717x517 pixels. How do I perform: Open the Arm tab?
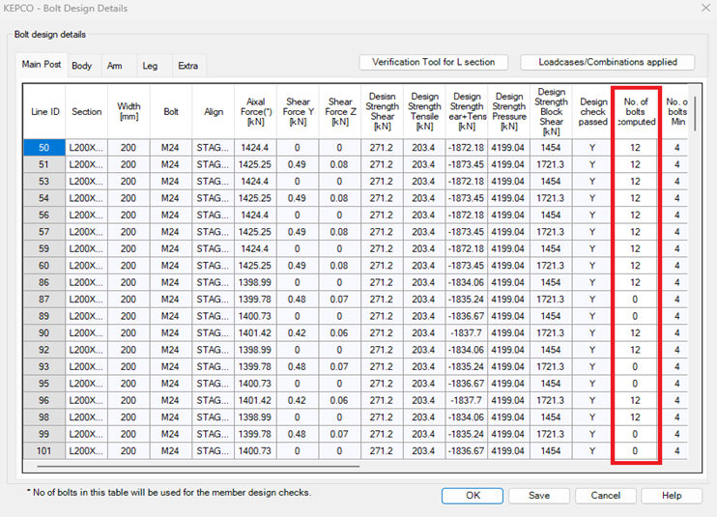click(114, 66)
